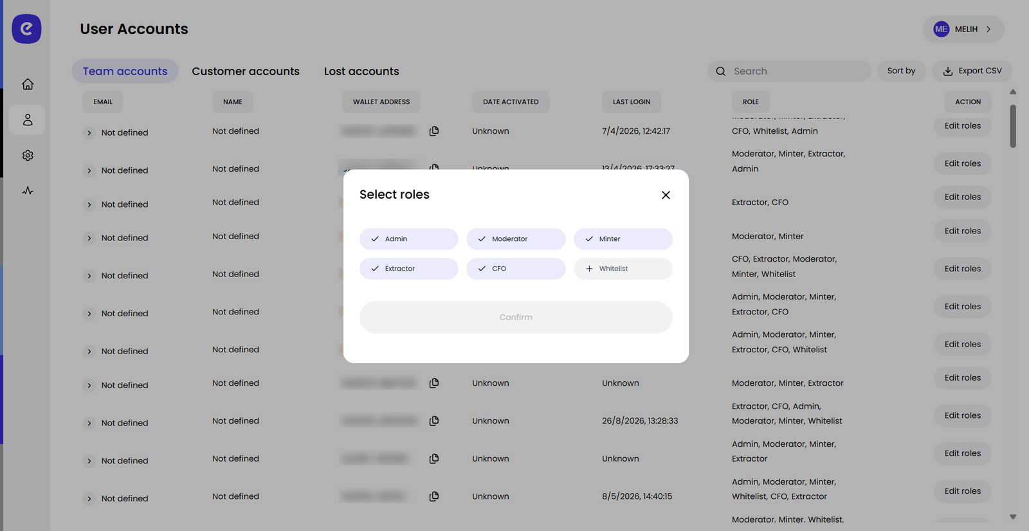Click the Search input field
1029x531 pixels.
coord(789,71)
